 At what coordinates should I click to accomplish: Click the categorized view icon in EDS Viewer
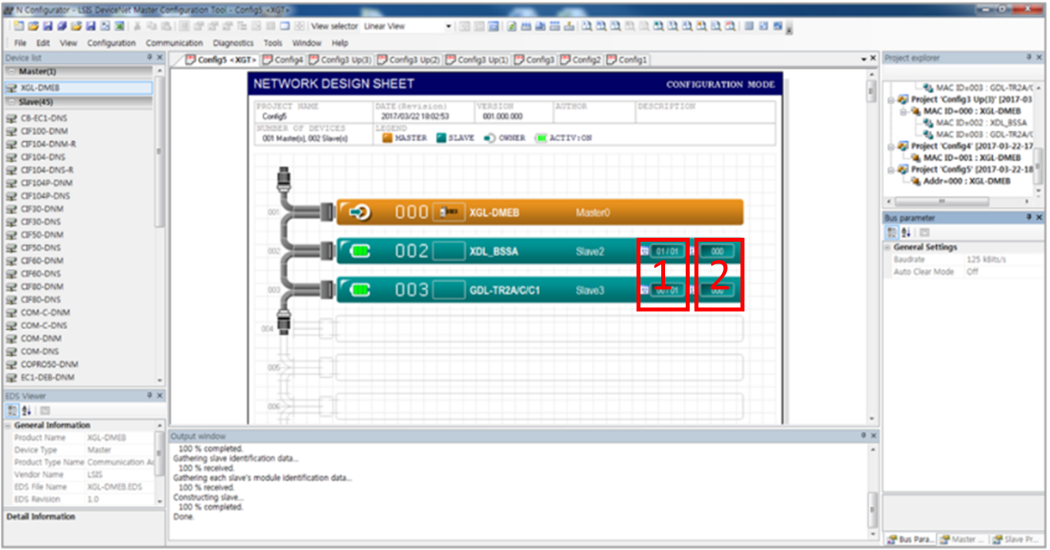(11, 411)
